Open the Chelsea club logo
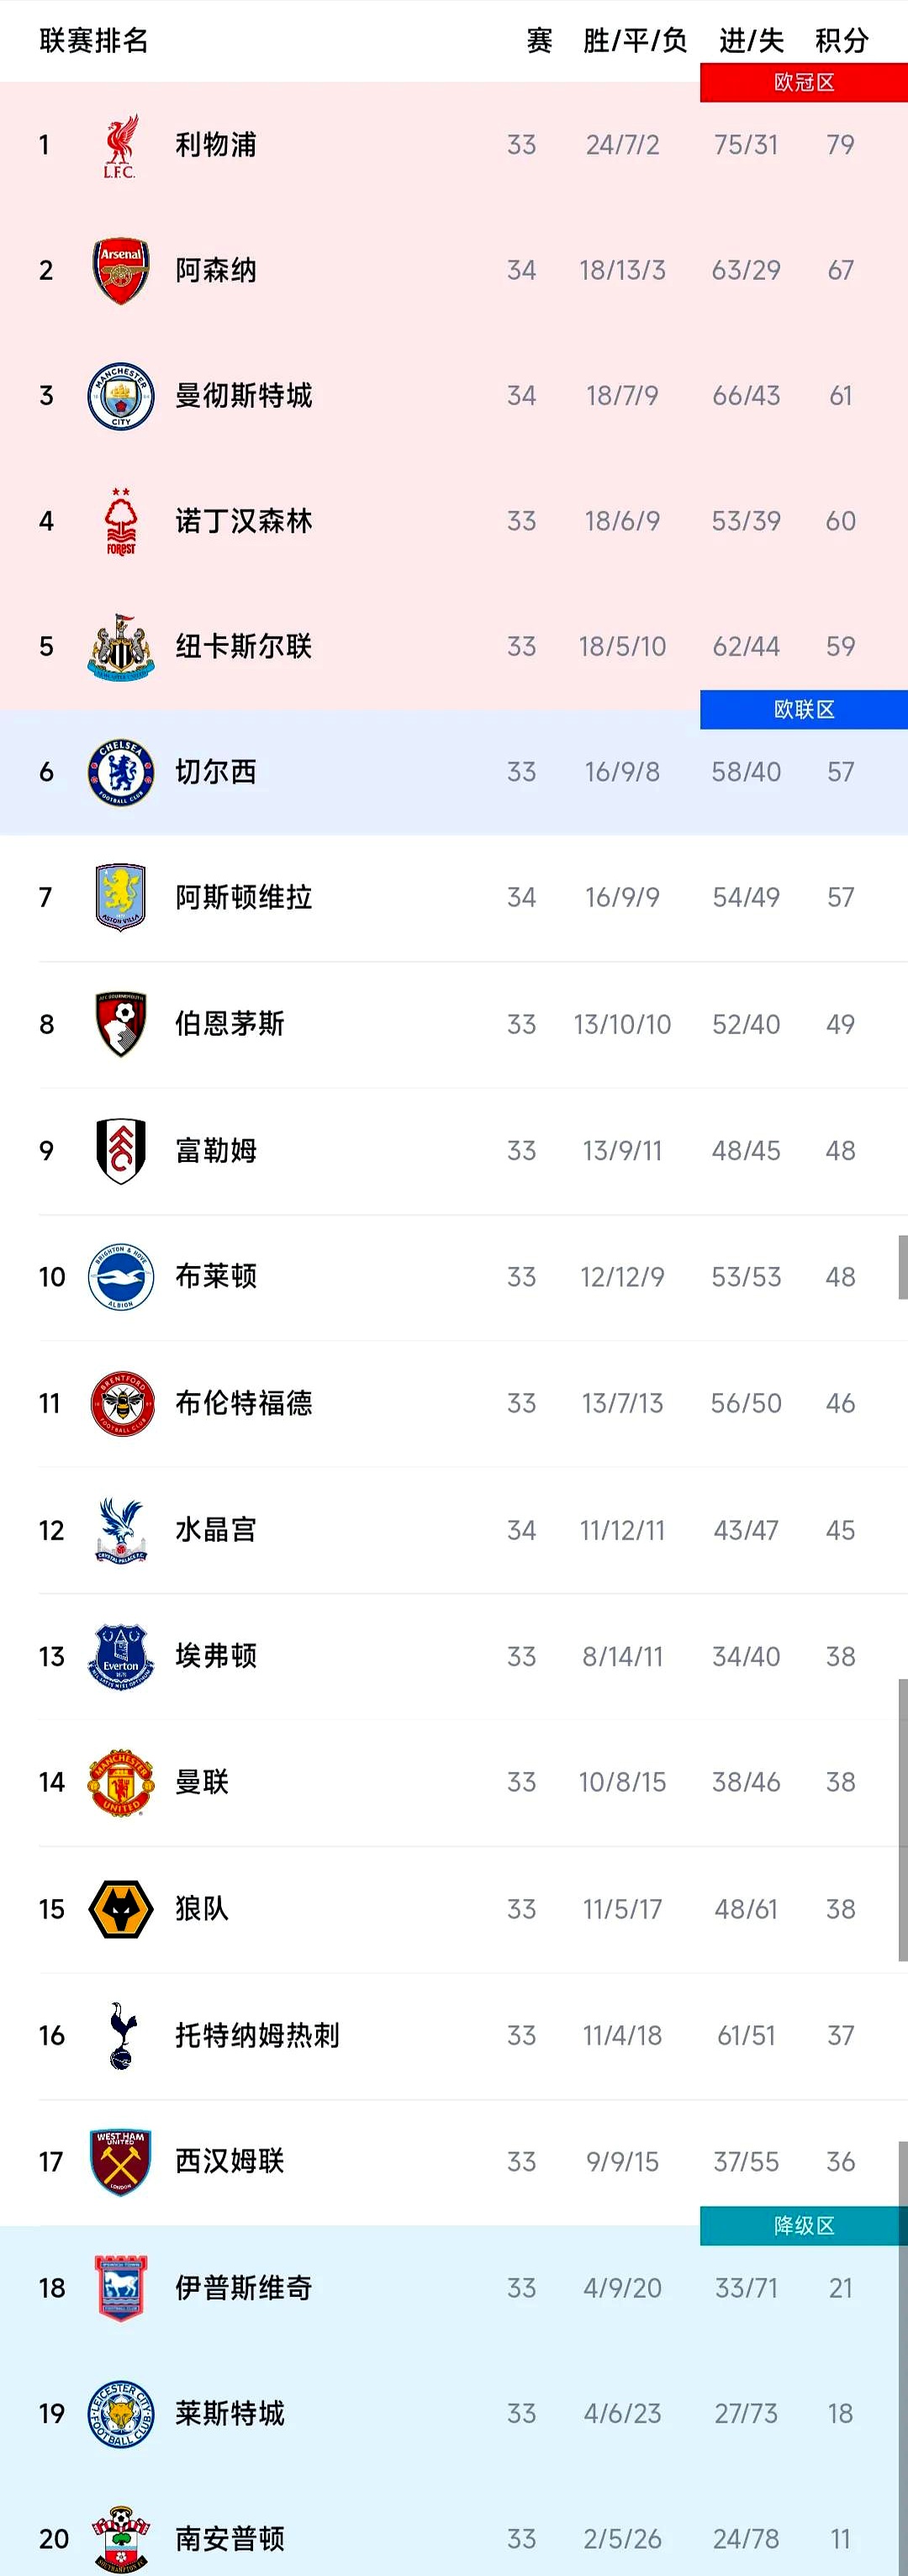 point(120,772)
